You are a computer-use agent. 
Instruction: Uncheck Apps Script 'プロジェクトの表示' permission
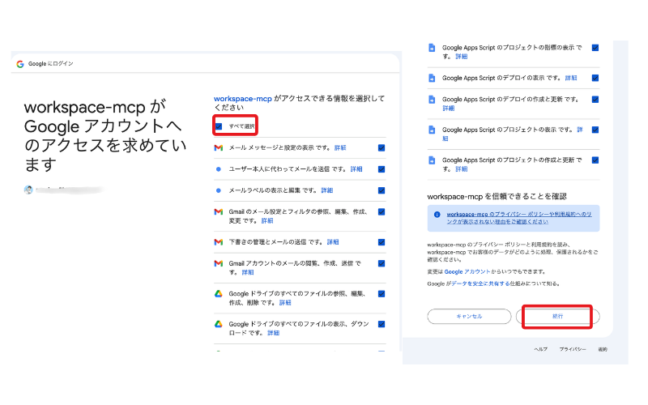click(595, 130)
